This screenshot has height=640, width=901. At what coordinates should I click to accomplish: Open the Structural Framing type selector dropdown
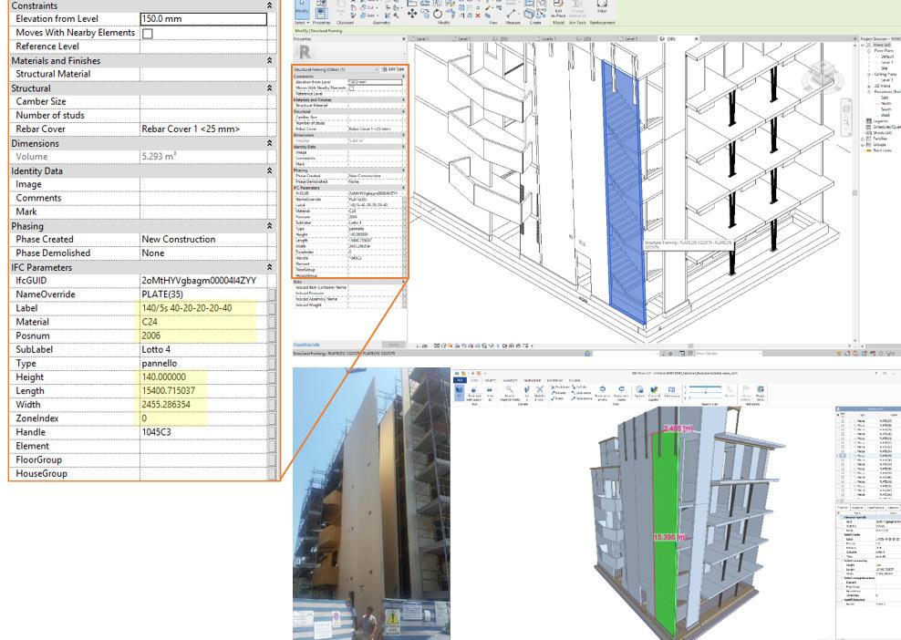click(x=377, y=69)
